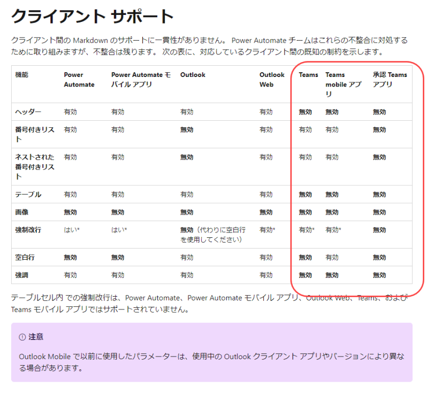This screenshot has width=428, height=395.
Task: Click the 強調 row label
Action: [22, 275]
